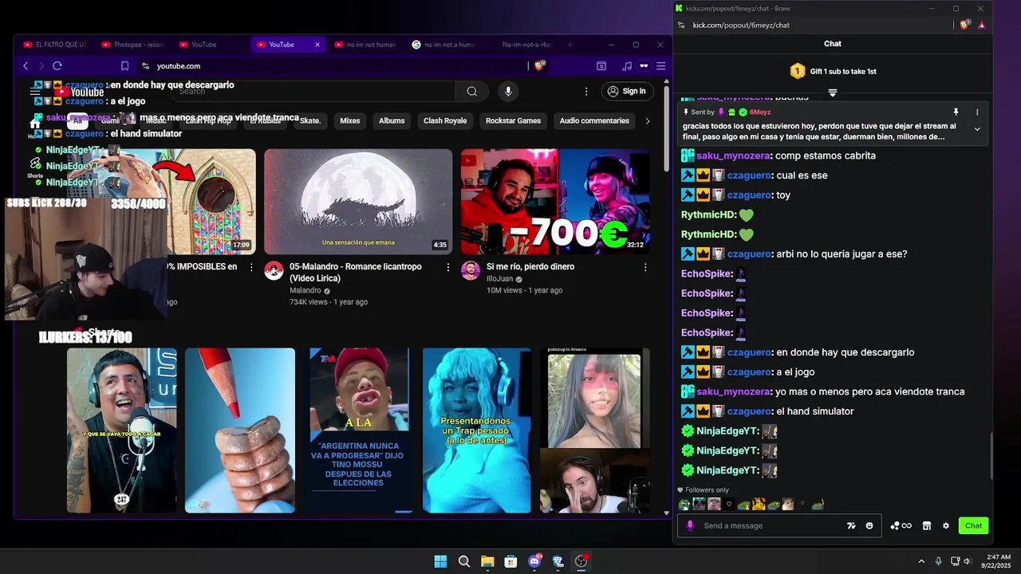Open the emoji picker in chat message box

click(x=869, y=525)
